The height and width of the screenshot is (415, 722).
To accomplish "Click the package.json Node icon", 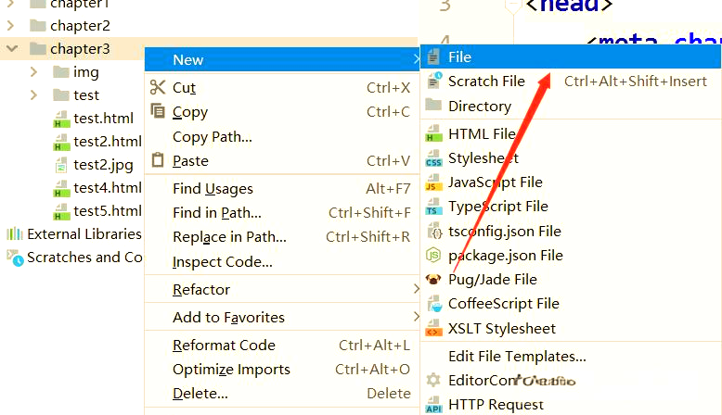I will point(433,255).
